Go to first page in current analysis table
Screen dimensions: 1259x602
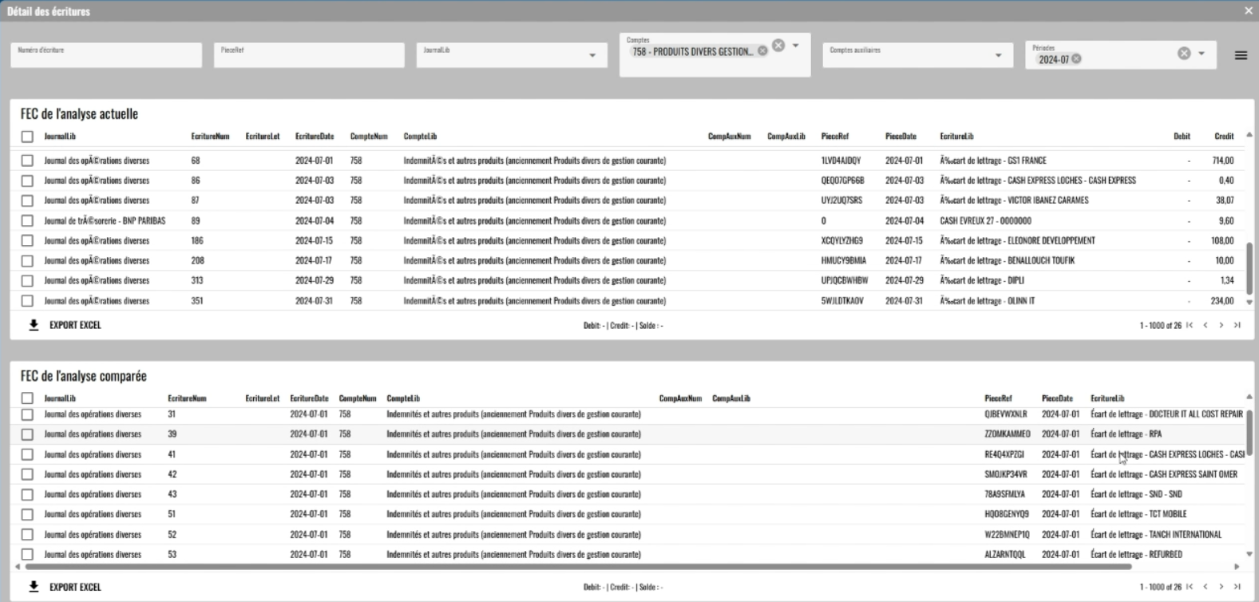pos(1190,325)
